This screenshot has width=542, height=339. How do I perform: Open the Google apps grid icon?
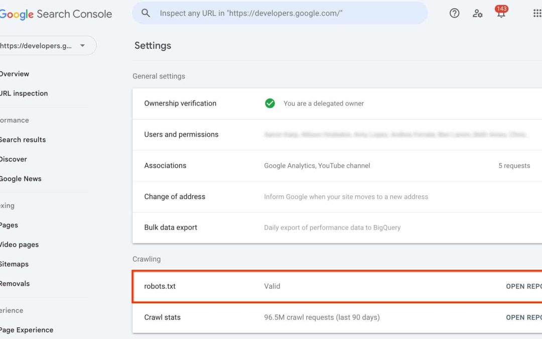point(537,13)
